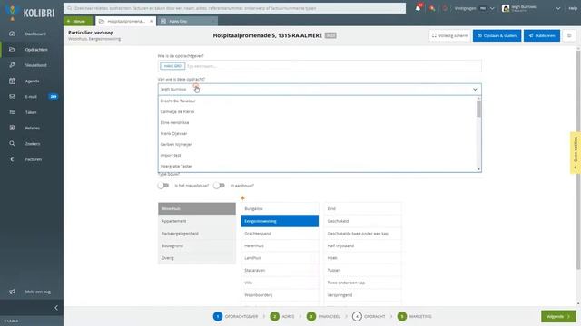Expand the user account dropdown arrow
Screen dimensions: 581x326
click(557, 8)
